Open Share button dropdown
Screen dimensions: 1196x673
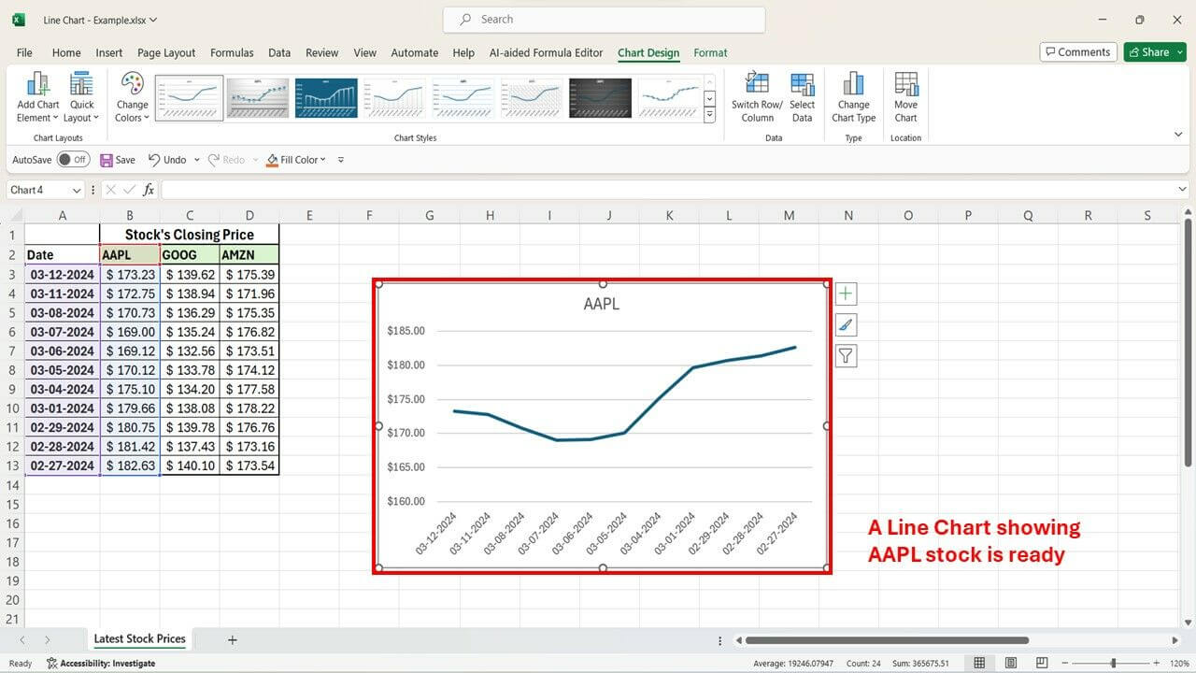pos(1178,52)
